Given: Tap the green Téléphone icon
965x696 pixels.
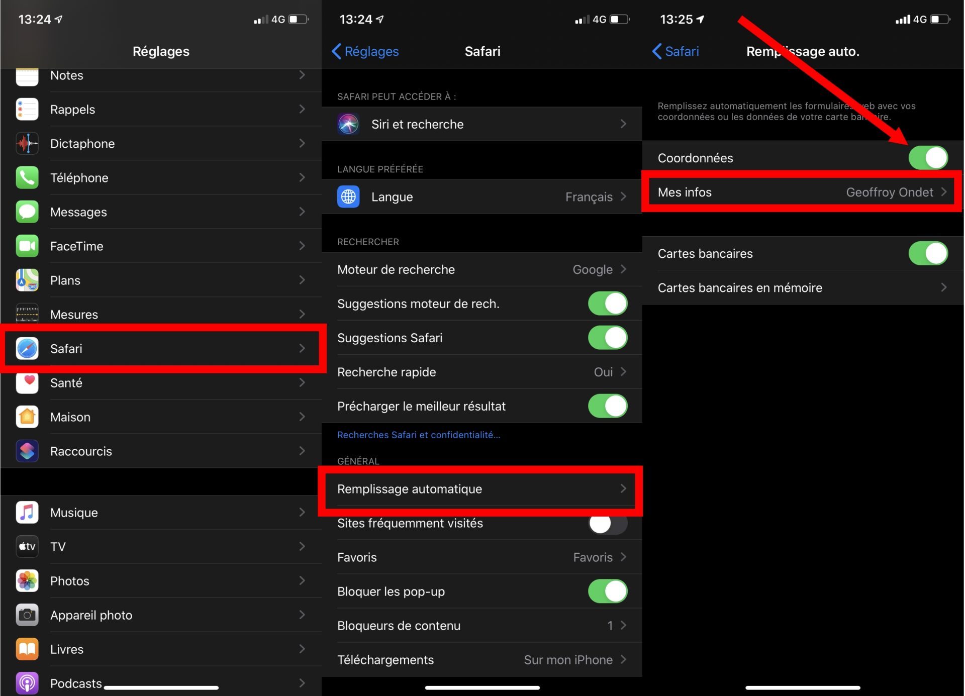Looking at the screenshot, I should click(27, 178).
